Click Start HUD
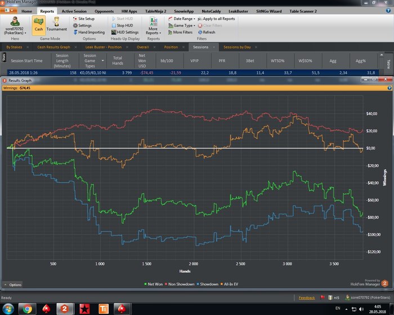 click(122, 19)
